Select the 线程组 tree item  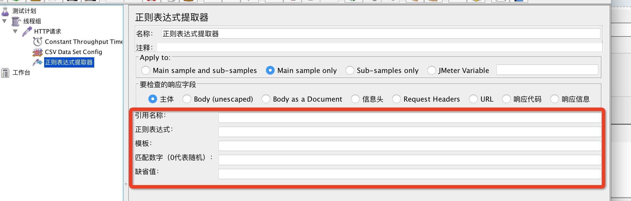(x=32, y=21)
